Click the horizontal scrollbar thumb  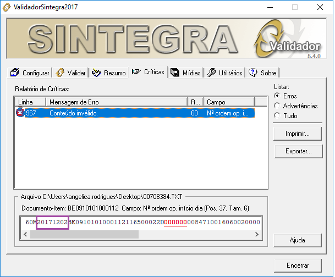pos(84,234)
